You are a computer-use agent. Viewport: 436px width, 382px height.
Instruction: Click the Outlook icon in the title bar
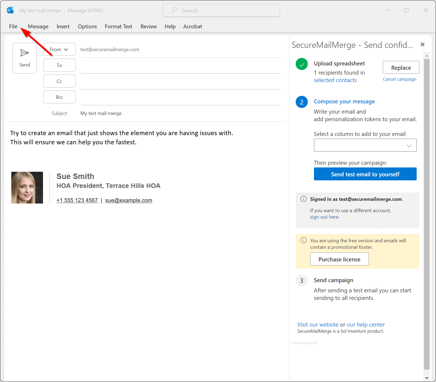pos(10,10)
